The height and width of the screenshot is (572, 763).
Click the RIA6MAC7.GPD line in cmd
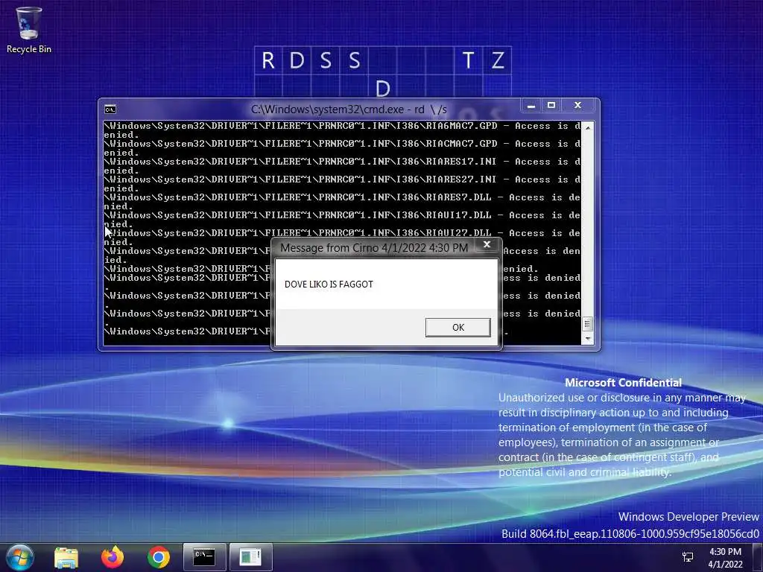342,130
